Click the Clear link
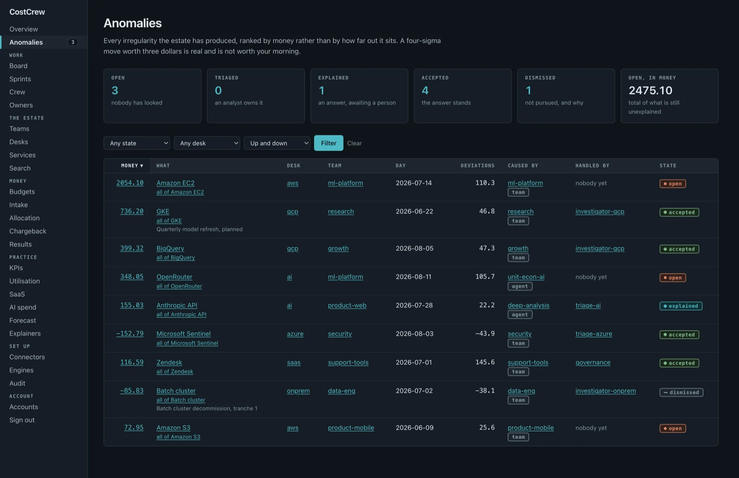This screenshot has height=478, width=739. [x=354, y=143]
